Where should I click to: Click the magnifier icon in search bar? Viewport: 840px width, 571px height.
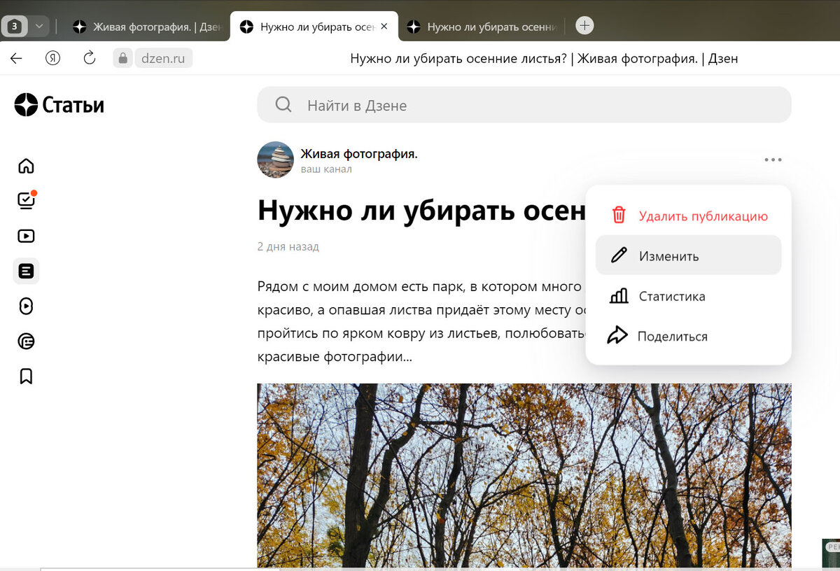pyautogui.click(x=283, y=105)
